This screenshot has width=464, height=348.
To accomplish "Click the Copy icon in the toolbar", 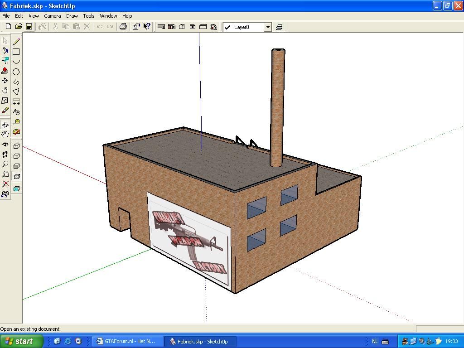I will coord(66,27).
